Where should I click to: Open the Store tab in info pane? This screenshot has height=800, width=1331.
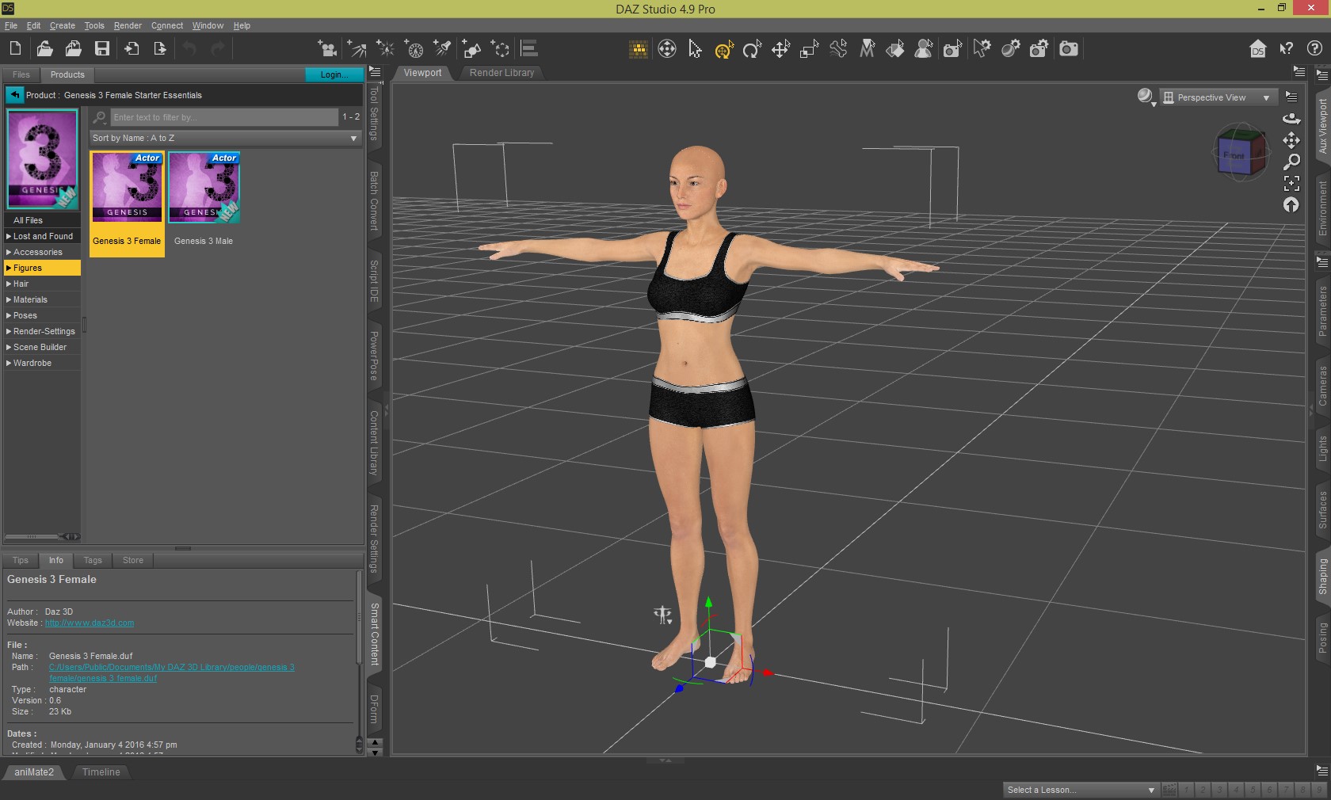pyautogui.click(x=133, y=560)
